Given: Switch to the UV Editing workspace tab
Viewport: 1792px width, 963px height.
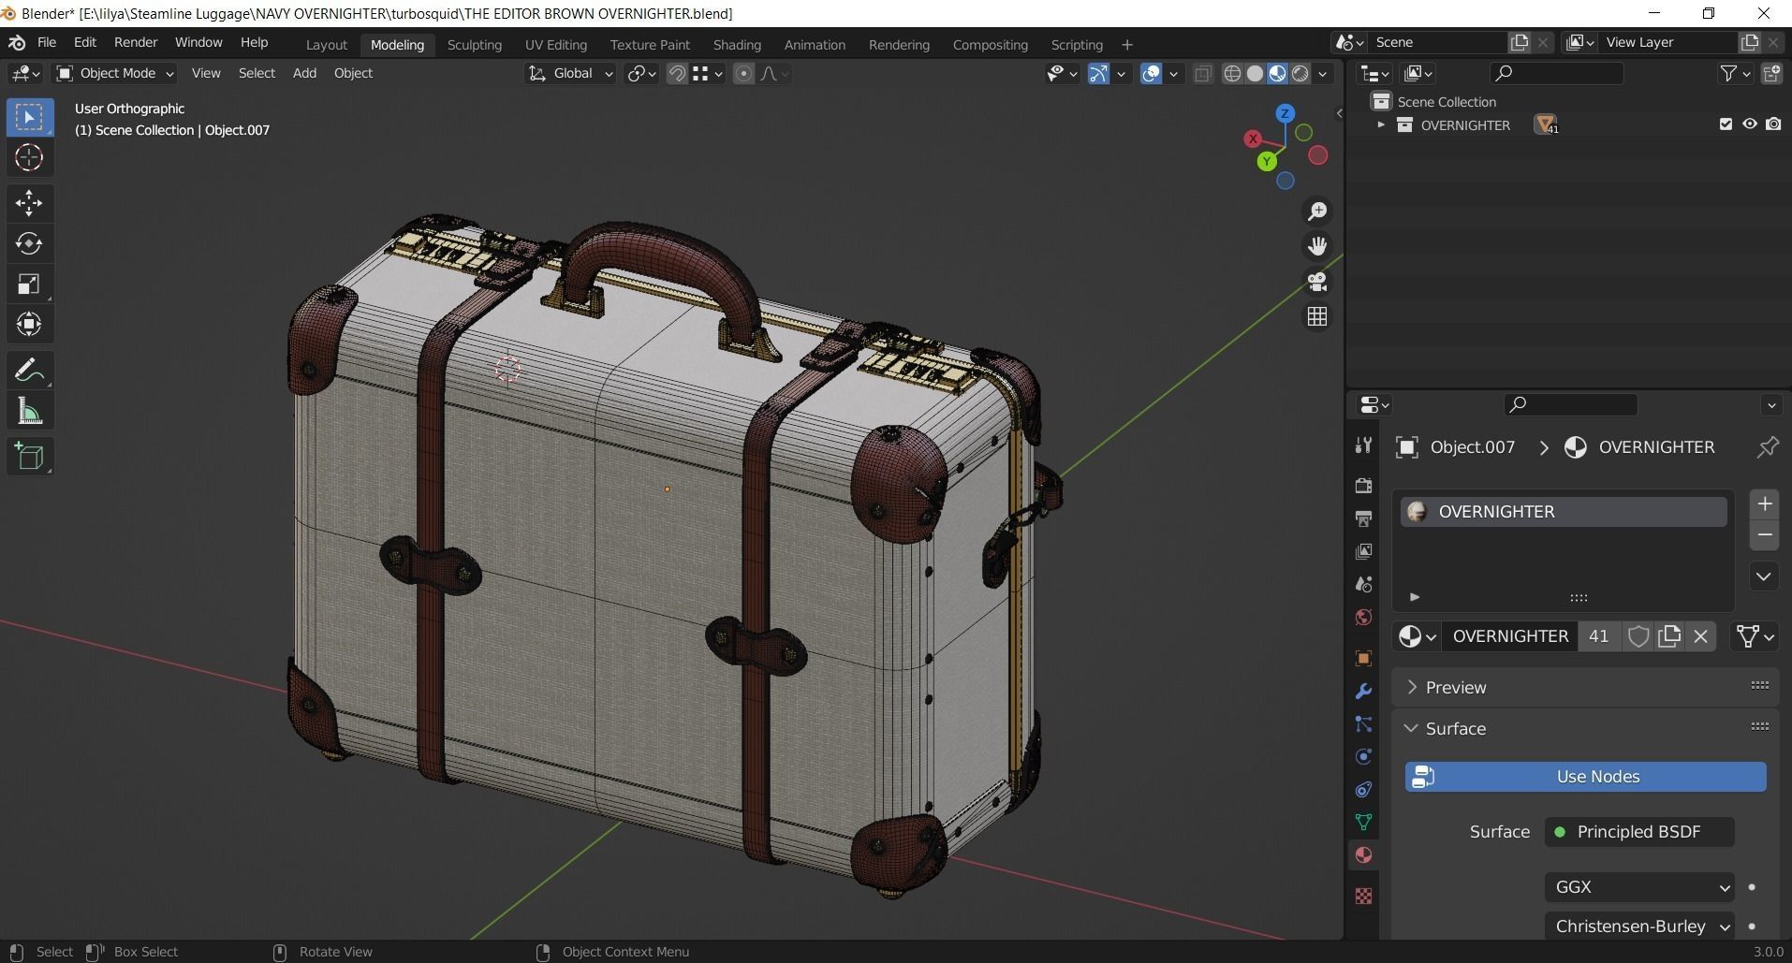Looking at the screenshot, I should click(556, 44).
